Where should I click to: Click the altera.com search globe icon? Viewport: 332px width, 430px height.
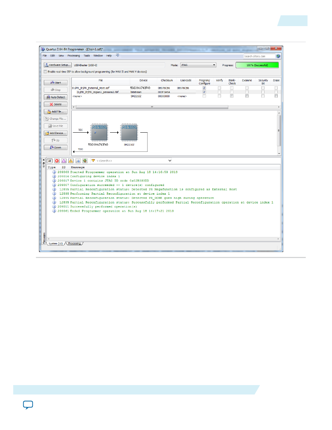point(278,56)
